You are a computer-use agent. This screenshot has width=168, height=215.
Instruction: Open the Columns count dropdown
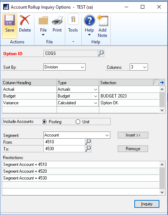click(139, 67)
